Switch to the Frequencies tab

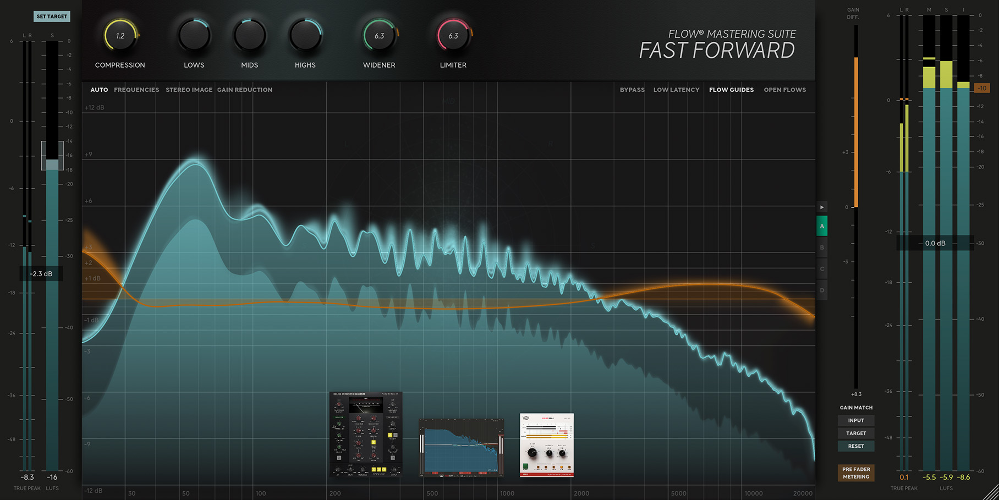[136, 90]
